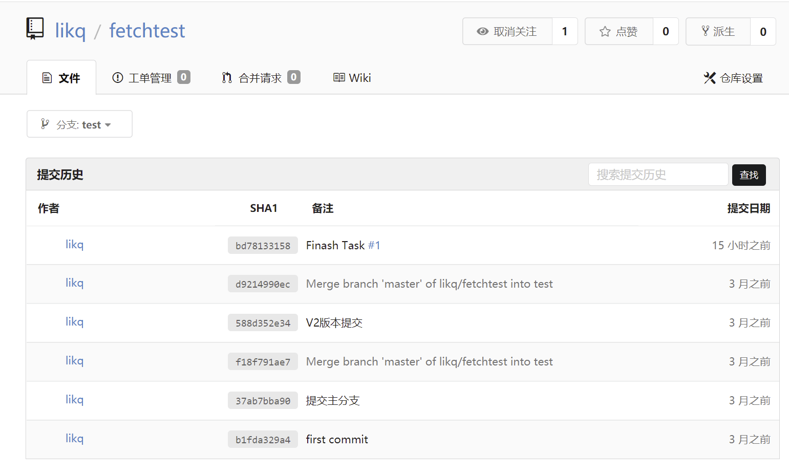Focus the 搜索提交历史 search field

[658, 175]
